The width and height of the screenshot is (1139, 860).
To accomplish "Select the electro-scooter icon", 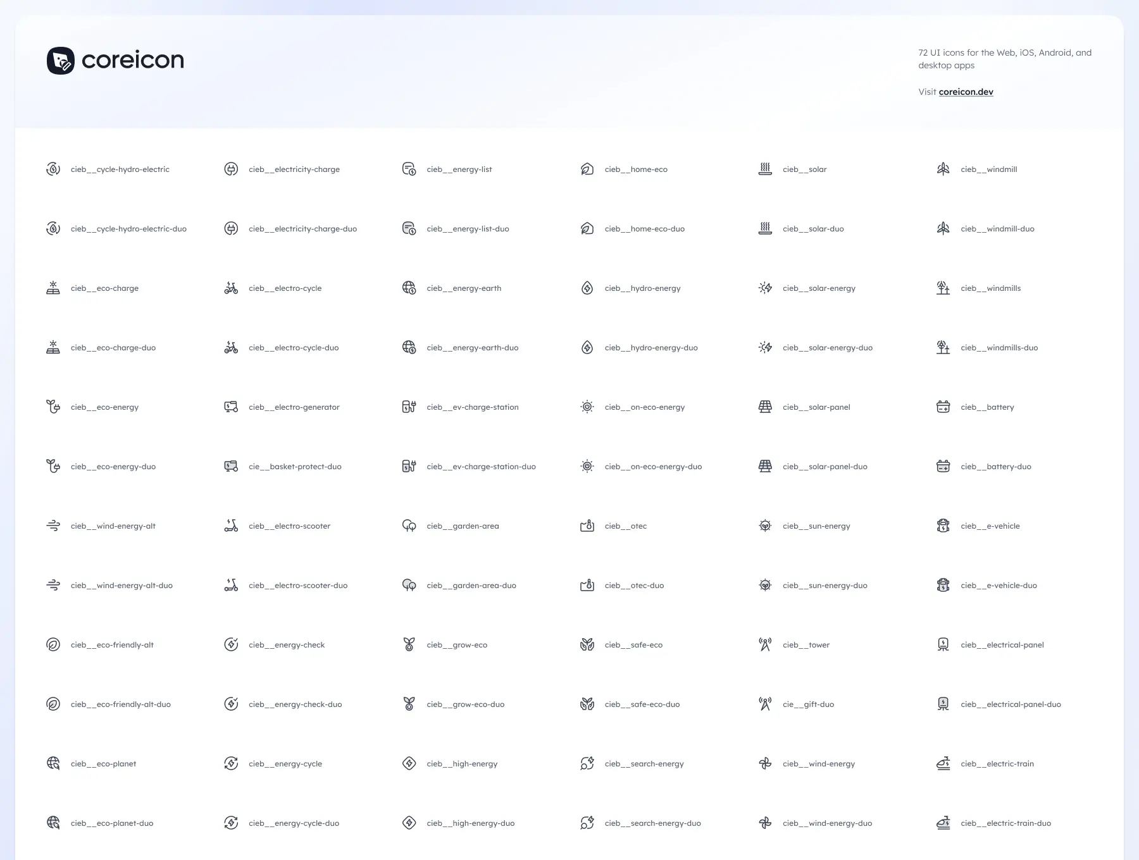I will point(231,525).
